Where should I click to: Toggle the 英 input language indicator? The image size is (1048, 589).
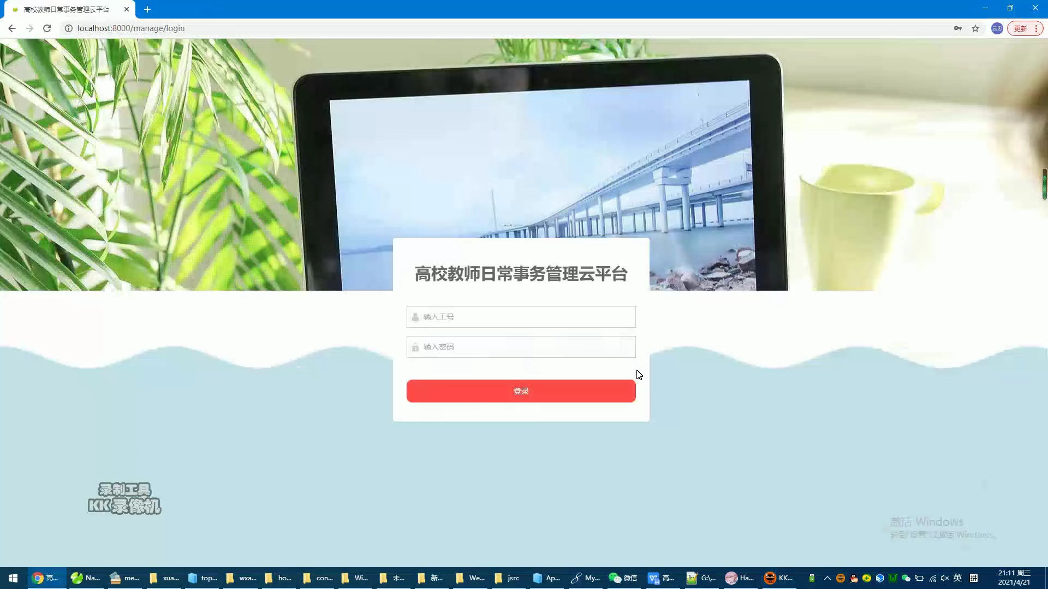[x=957, y=578]
